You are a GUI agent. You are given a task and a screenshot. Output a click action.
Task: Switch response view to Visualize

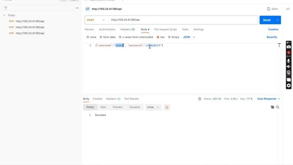click(x=135, y=107)
